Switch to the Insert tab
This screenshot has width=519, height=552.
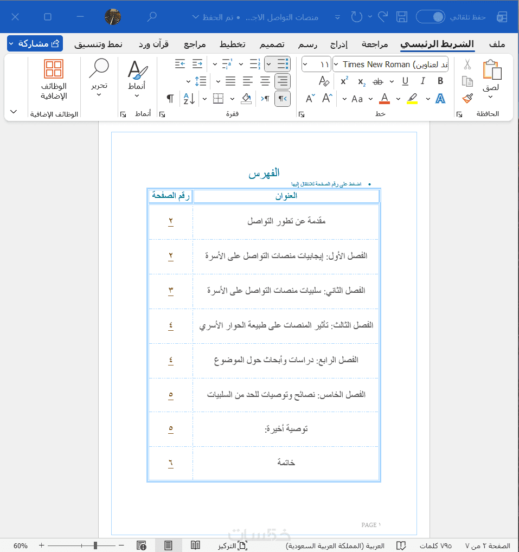point(339,44)
